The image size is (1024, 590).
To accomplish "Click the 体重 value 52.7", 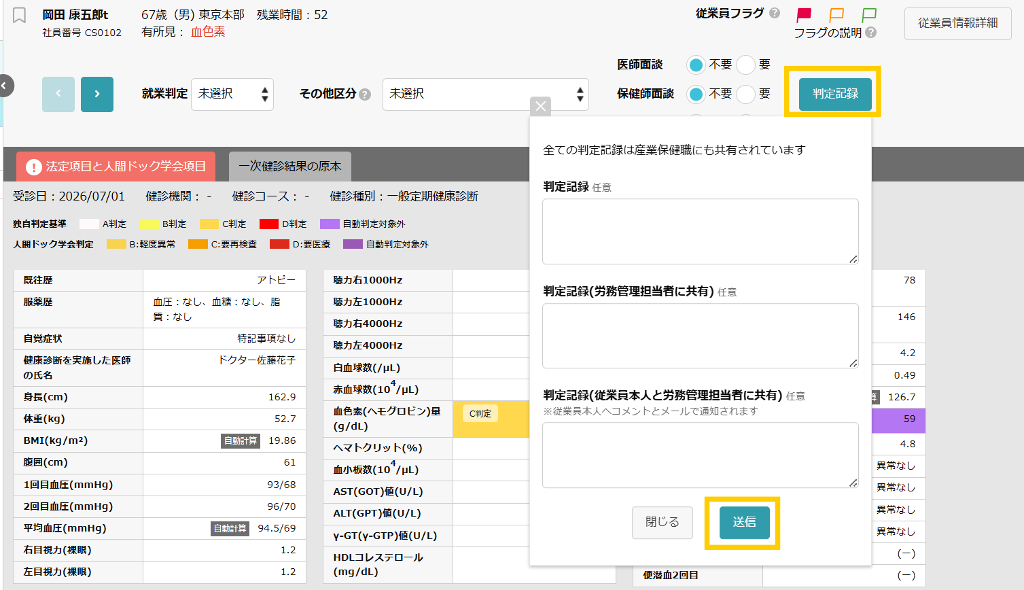I will pos(285,419).
